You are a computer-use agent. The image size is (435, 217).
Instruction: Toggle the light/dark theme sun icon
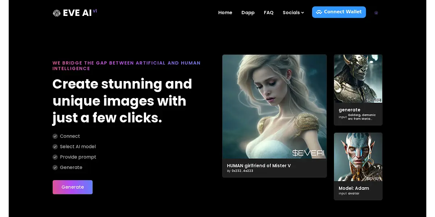pyautogui.click(x=376, y=13)
